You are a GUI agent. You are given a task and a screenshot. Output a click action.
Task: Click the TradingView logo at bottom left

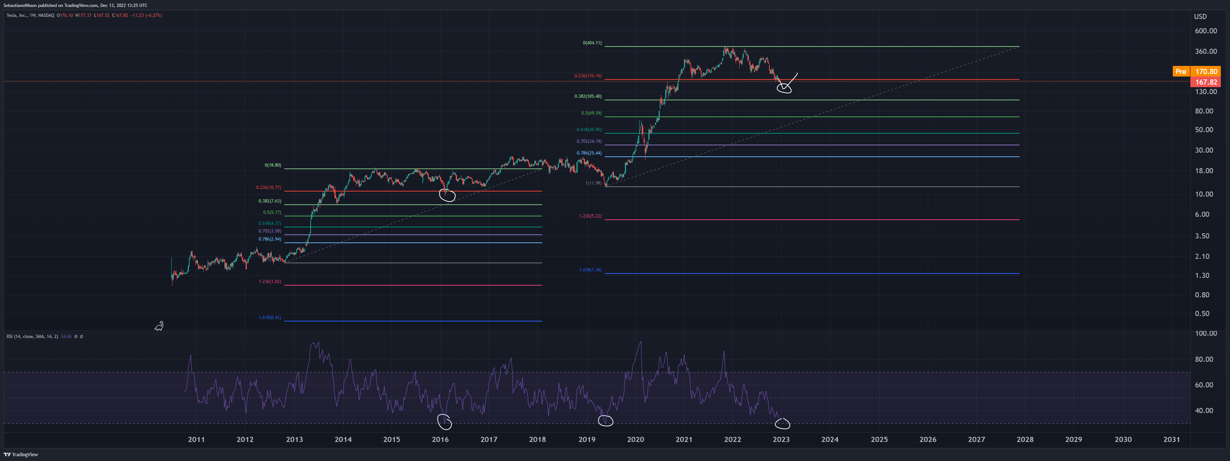pos(21,454)
